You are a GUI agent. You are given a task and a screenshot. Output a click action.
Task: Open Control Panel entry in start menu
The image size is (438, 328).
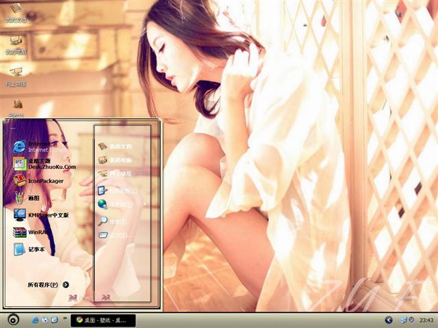click(115, 190)
